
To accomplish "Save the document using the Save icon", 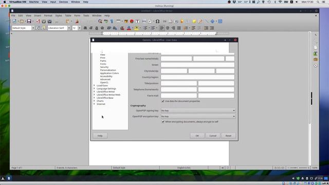I will pyautogui.click(x=29, y=22).
